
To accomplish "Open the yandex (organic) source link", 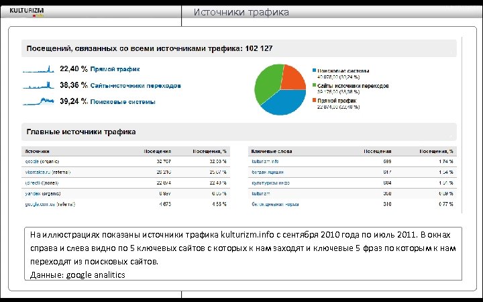I will pyautogui.click(x=43, y=194).
